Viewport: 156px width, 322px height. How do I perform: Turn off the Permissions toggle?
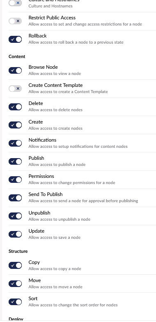15,180
